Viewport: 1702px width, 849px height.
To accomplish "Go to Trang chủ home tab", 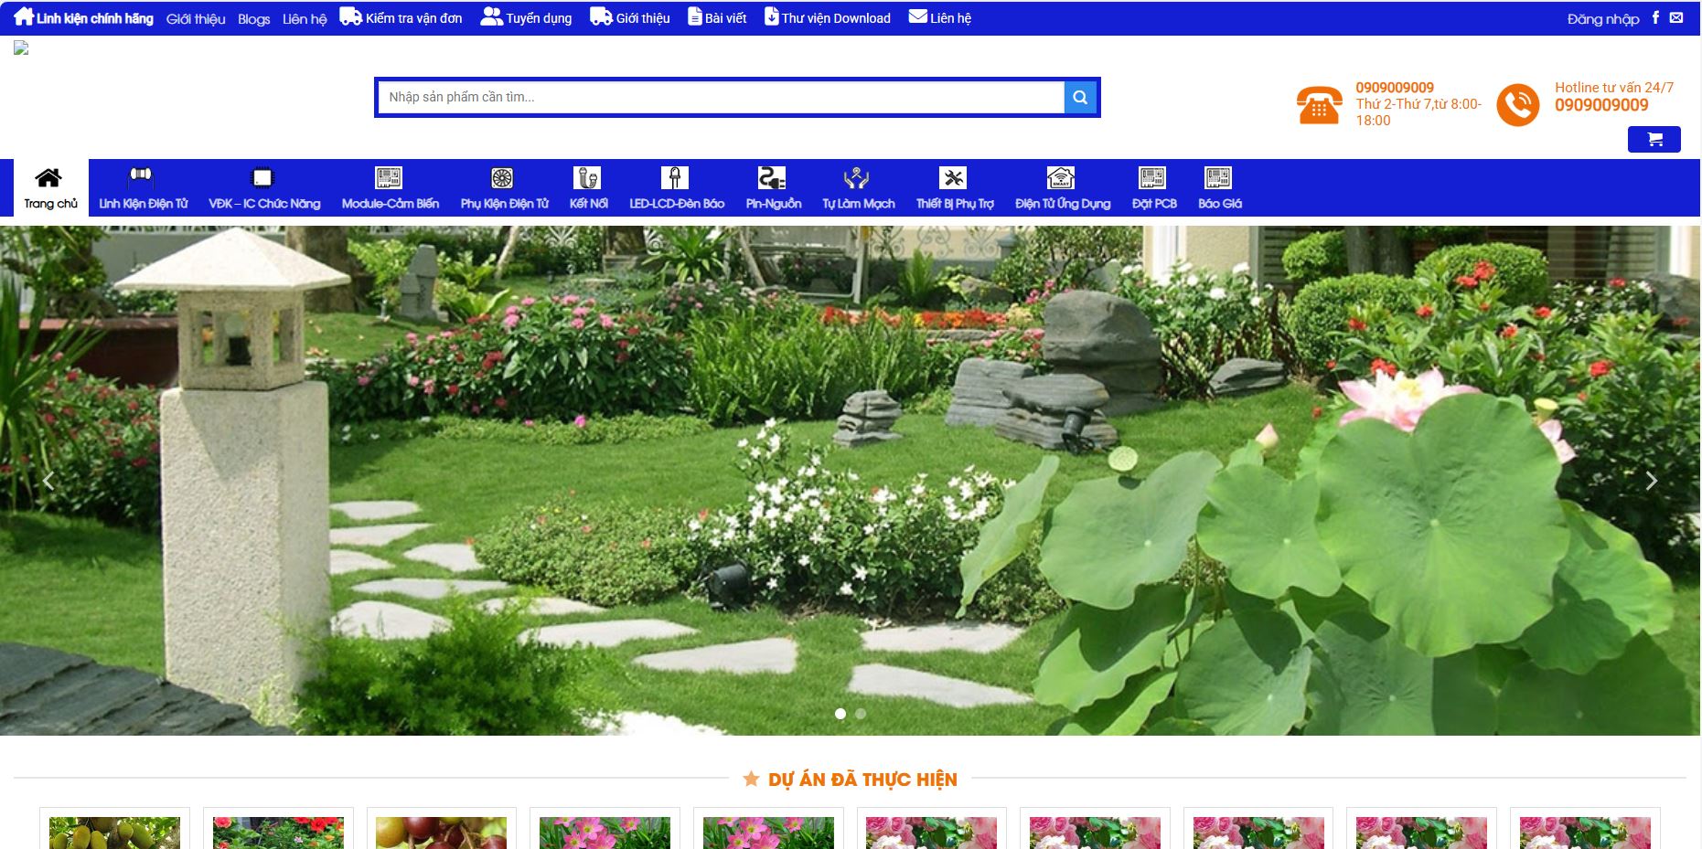I will point(50,188).
